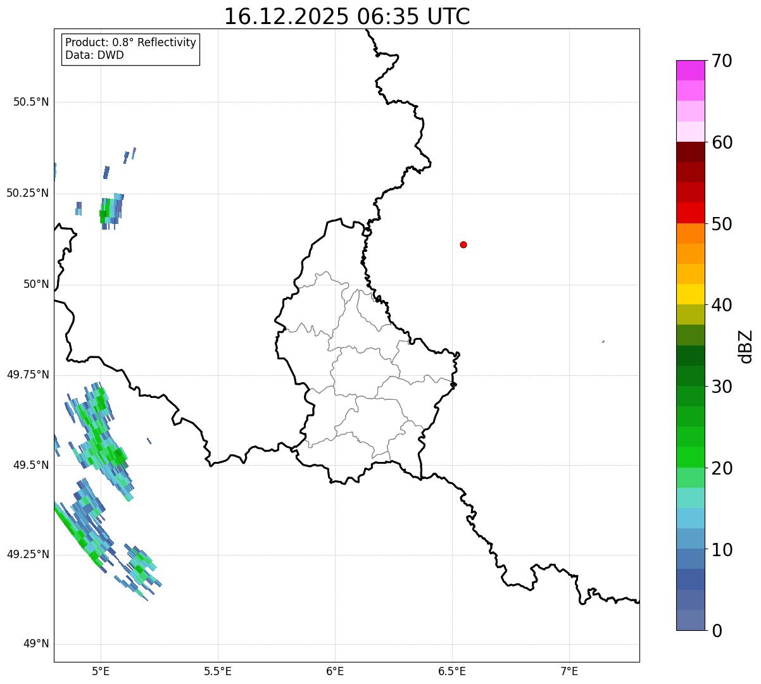Screen dimensions: 761x684
Task: Click the small green echo cell near 50.2°N 5°E
Action: coord(110,211)
